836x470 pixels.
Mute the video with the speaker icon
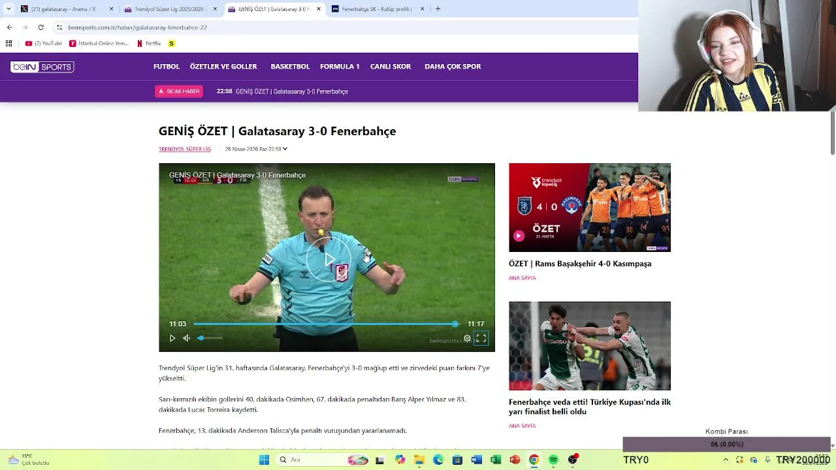187,338
